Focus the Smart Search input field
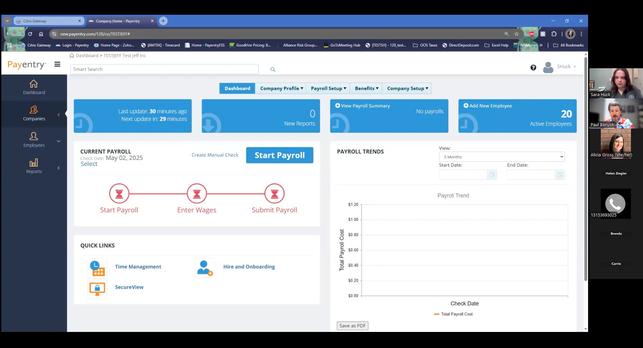This screenshot has height=348, width=643. tap(164, 69)
